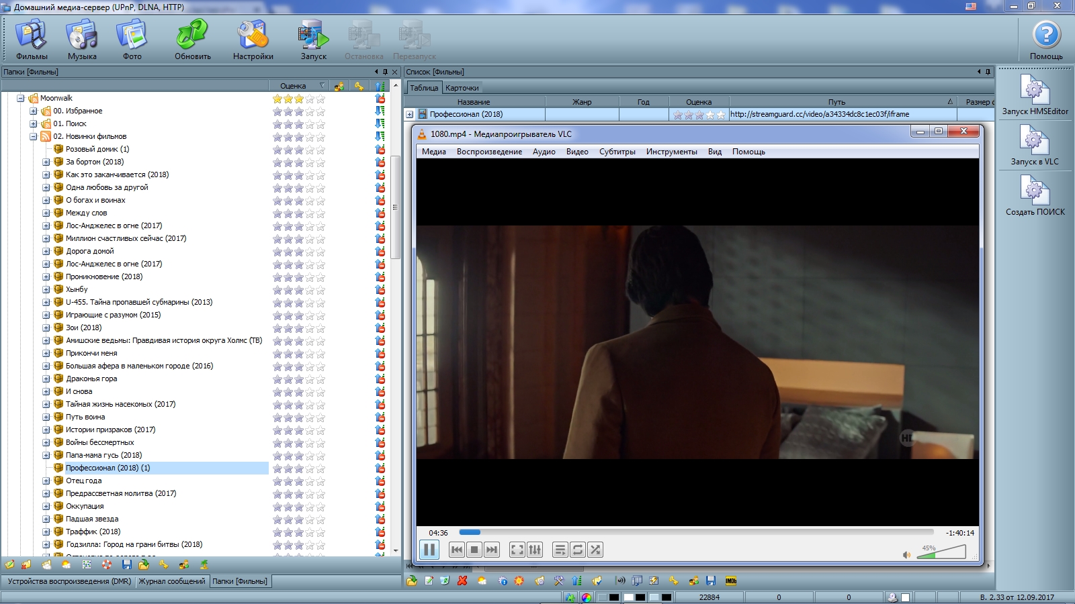Start the server with Запуск
1075x604 pixels.
(x=313, y=39)
